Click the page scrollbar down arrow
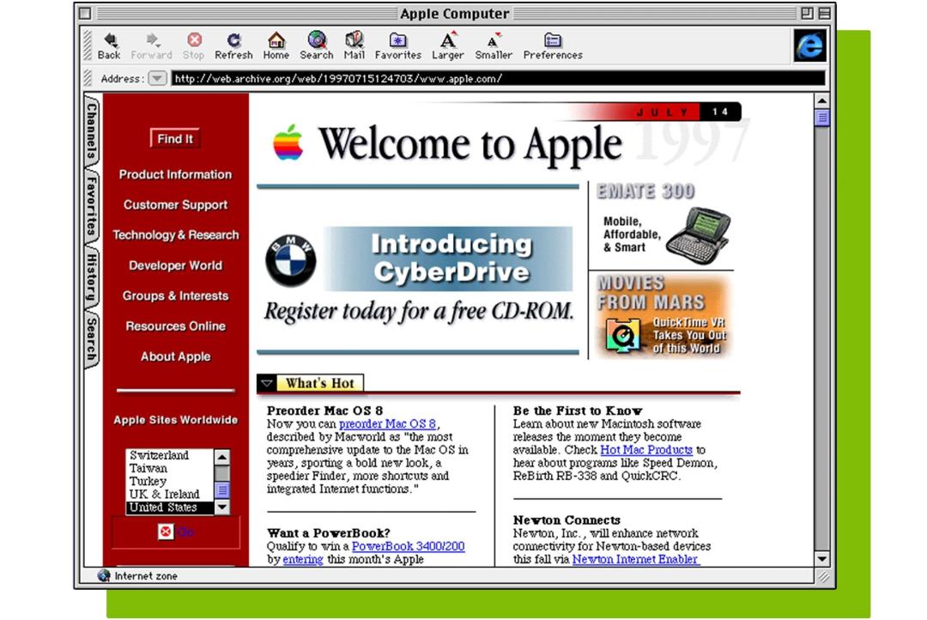927x620 pixels. (821, 558)
